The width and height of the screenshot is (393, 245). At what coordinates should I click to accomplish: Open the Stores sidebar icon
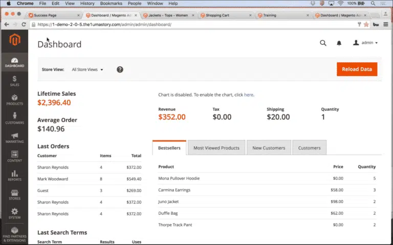14,195
